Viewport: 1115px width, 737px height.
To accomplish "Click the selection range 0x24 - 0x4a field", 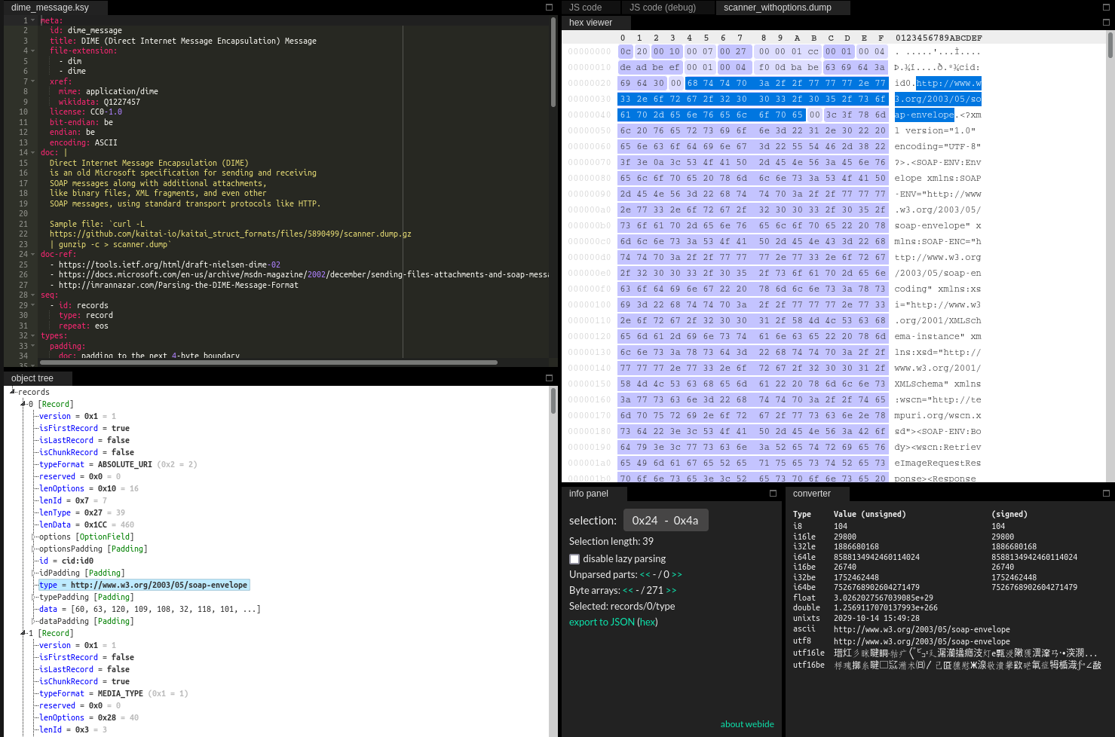I will [x=665, y=521].
